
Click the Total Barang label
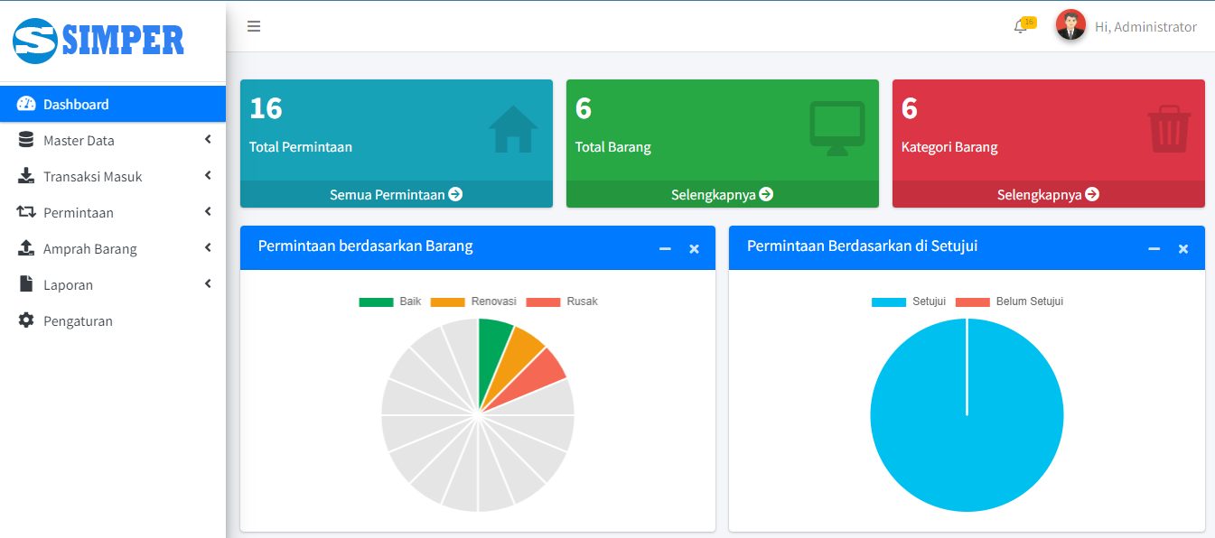613,147
